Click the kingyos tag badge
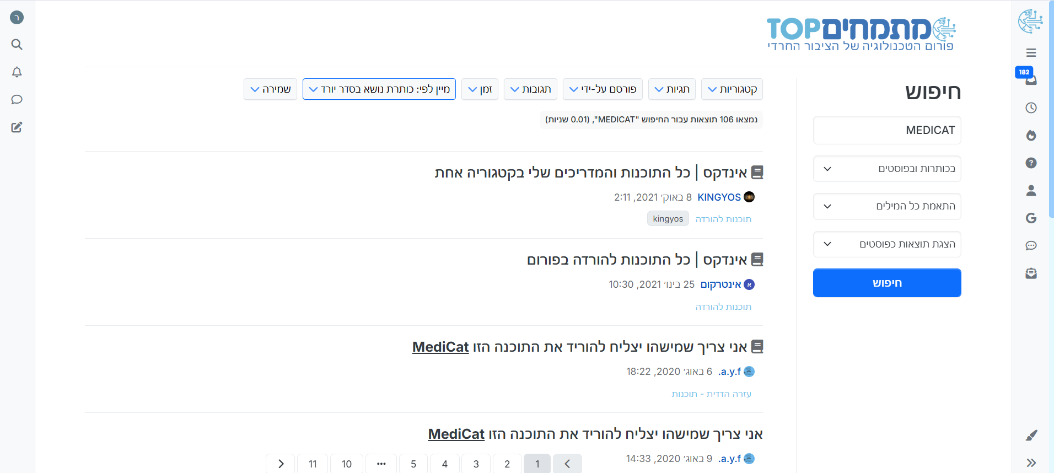The height and width of the screenshot is (473, 1054). pyautogui.click(x=668, y=219)
